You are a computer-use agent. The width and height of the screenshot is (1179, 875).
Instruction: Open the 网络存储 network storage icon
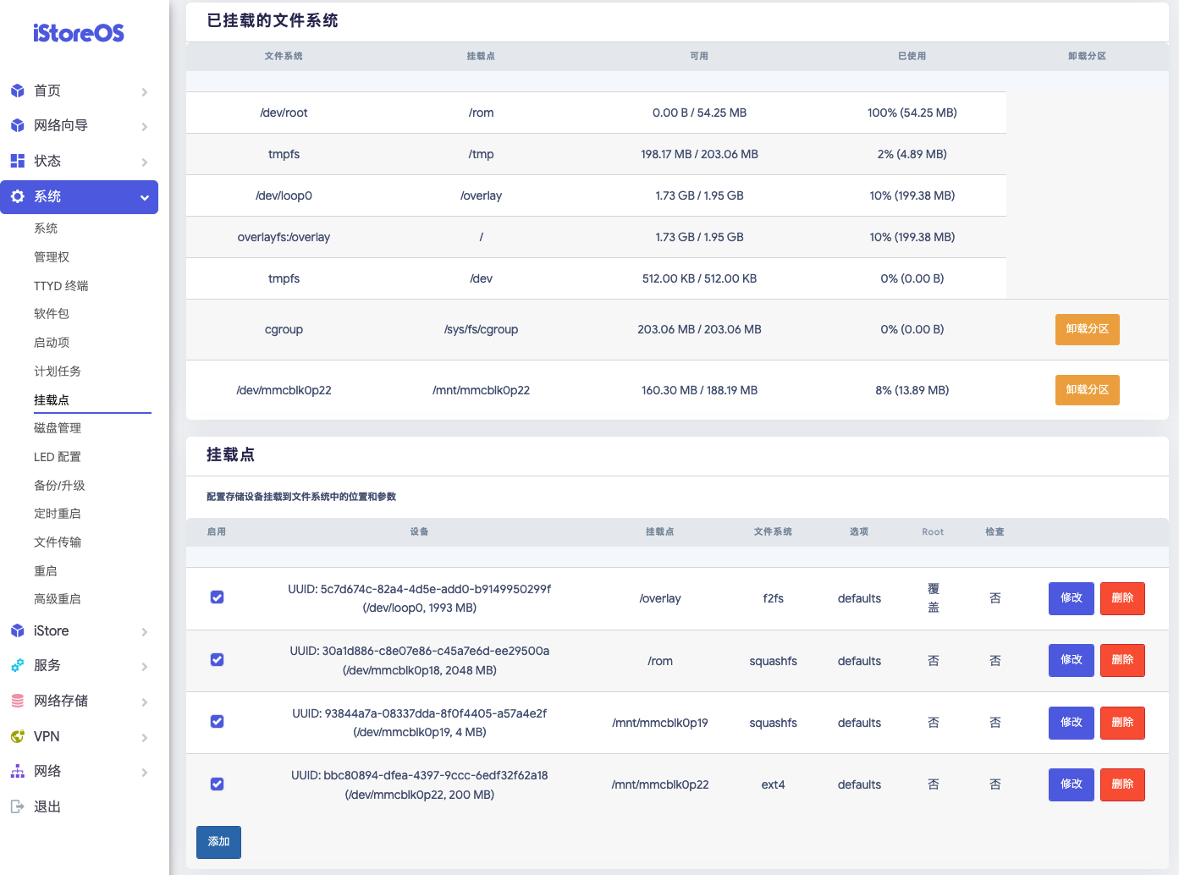coord(18,701)
